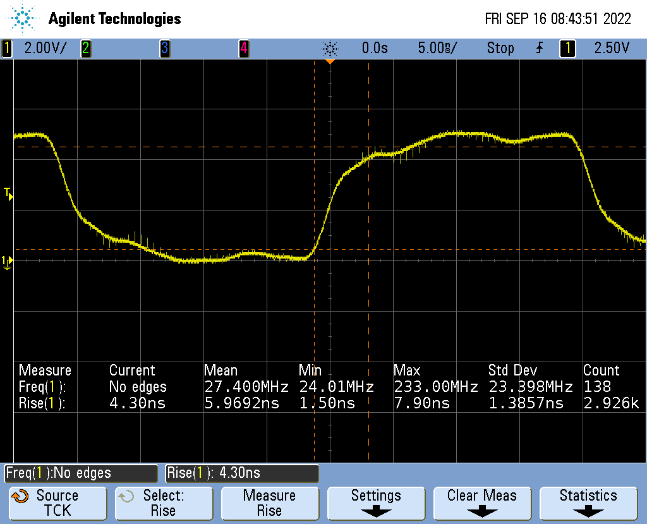Viewport: 647px width, 524px height.
Task: Select the yellow channel 1 indicator
Action: click(7, 48)
